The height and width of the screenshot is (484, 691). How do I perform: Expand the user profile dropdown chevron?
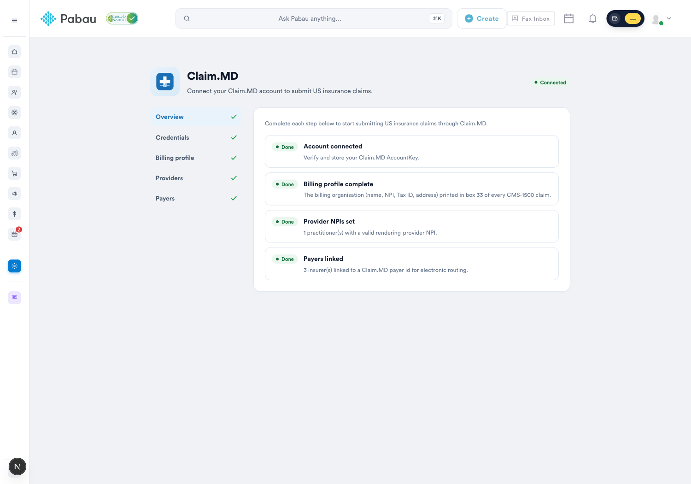point(669,18)
